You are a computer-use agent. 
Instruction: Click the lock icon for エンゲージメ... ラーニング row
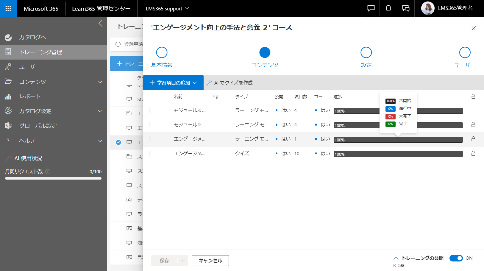[473, 139]
